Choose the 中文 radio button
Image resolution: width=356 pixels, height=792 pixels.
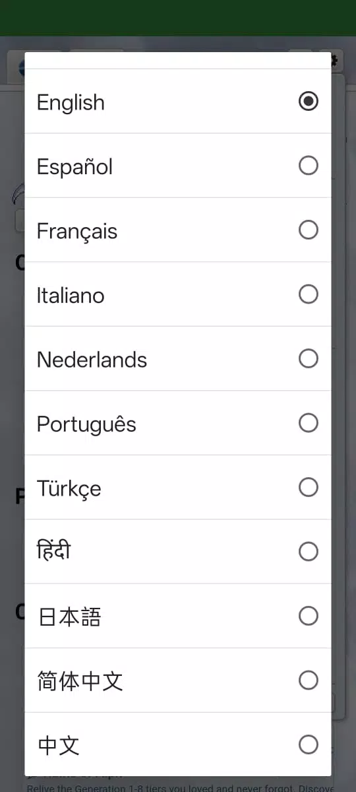coord(309,744)
